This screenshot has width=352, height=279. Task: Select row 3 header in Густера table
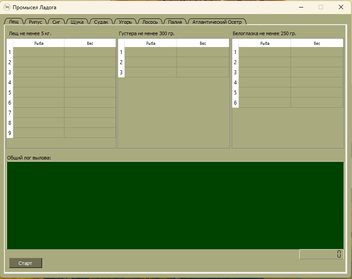coord(121,73)
